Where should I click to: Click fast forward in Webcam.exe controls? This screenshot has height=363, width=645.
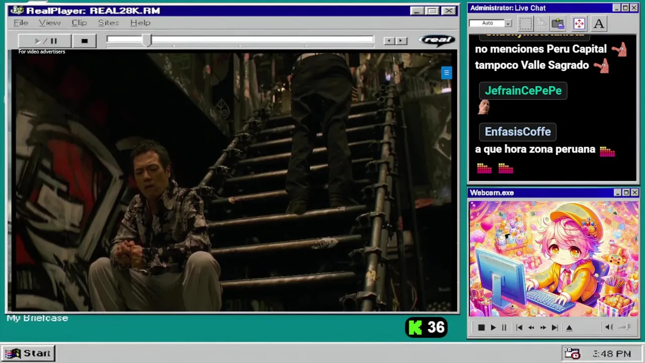543,328
